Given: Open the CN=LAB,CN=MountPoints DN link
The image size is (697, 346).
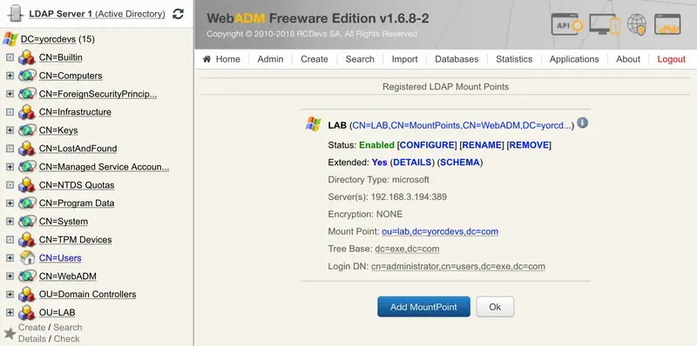Looking at the screenshot, I should point(462,125).
